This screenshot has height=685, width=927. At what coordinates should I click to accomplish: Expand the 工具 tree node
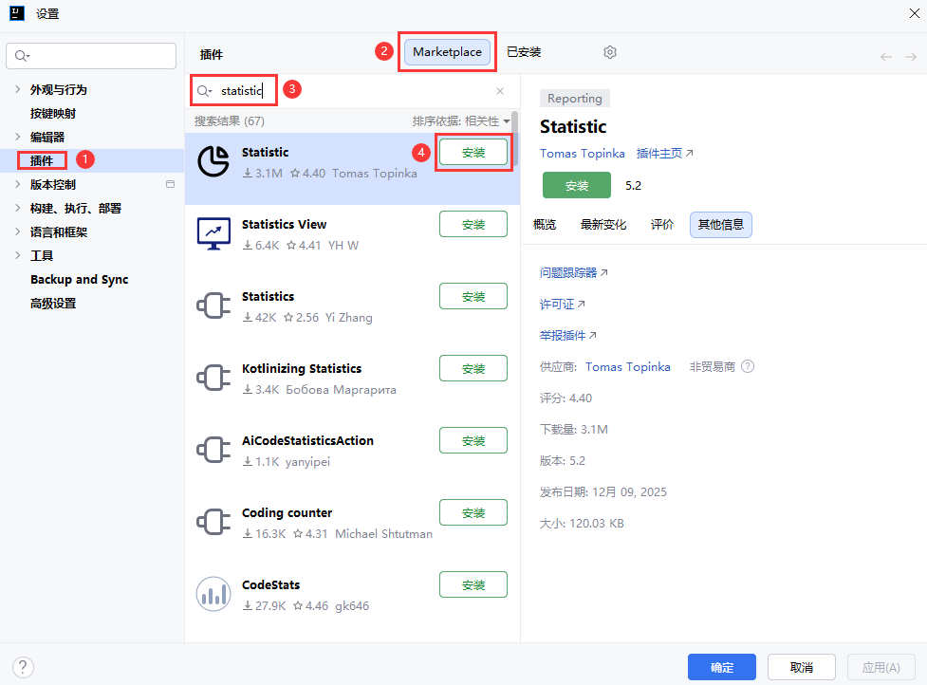coord(18,255)
